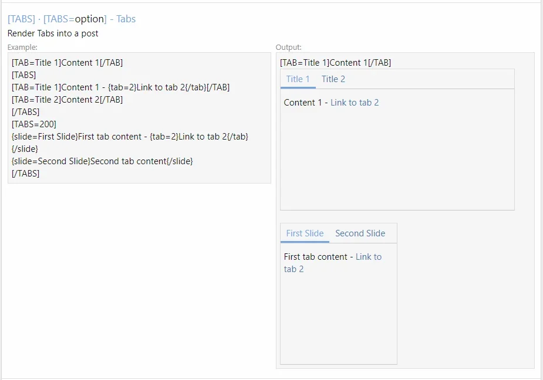This screenshot has width=543, height=380.
Task: Click the raw [TAB=Title 1] line in Output
Action: (335, 63)
